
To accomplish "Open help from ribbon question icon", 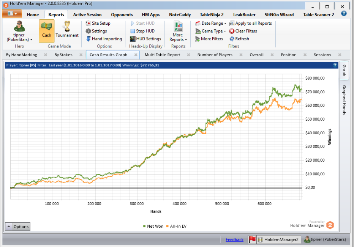I will pos(344,14).
